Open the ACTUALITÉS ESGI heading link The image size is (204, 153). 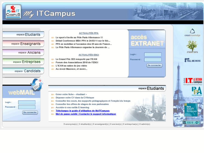pyautogui.click(x=89, y=55)
